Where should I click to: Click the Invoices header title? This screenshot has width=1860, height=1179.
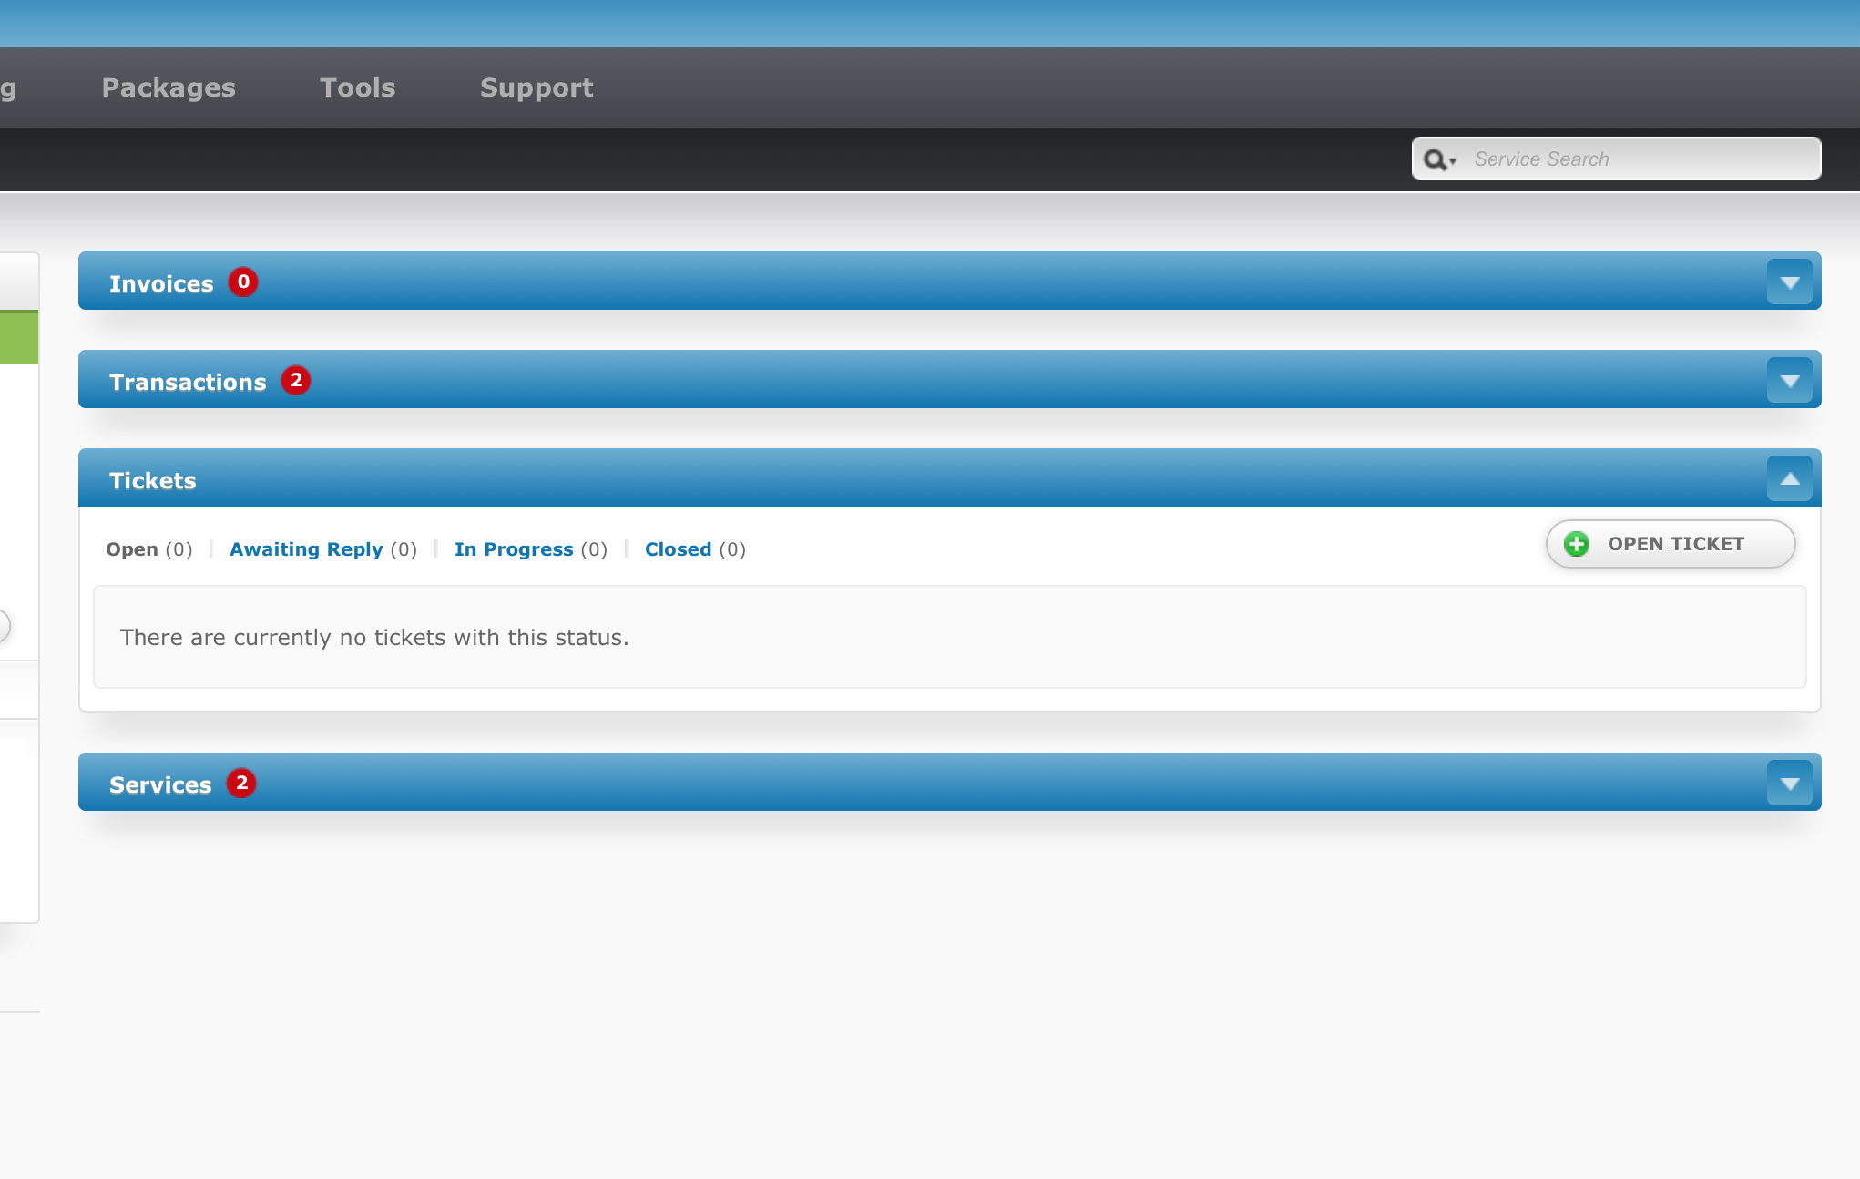pos(161,284)
